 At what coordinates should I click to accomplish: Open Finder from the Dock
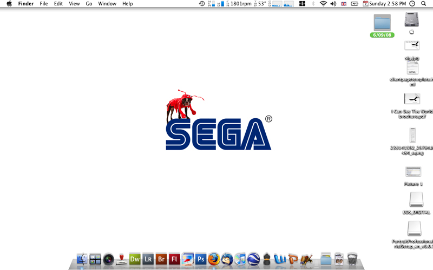tap(82, 259)
